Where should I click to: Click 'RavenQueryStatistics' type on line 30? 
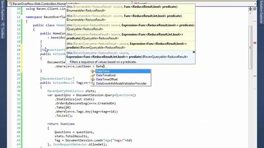(65, 91)
